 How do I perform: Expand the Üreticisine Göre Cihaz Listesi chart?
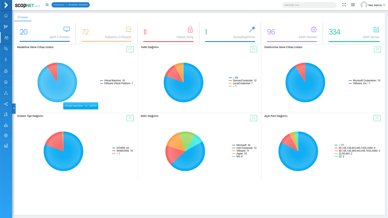click(x=377, y=49)
